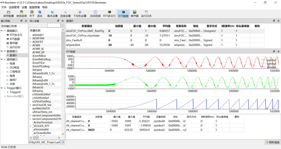
Task: Click the 刷新通道 button
Action: pyautogui.click(x=272, y=142)
